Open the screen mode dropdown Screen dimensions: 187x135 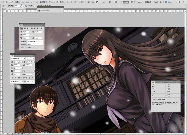tap(116, 2)
